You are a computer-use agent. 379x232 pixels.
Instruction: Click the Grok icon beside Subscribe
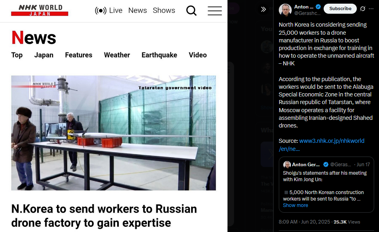point(362,9)
